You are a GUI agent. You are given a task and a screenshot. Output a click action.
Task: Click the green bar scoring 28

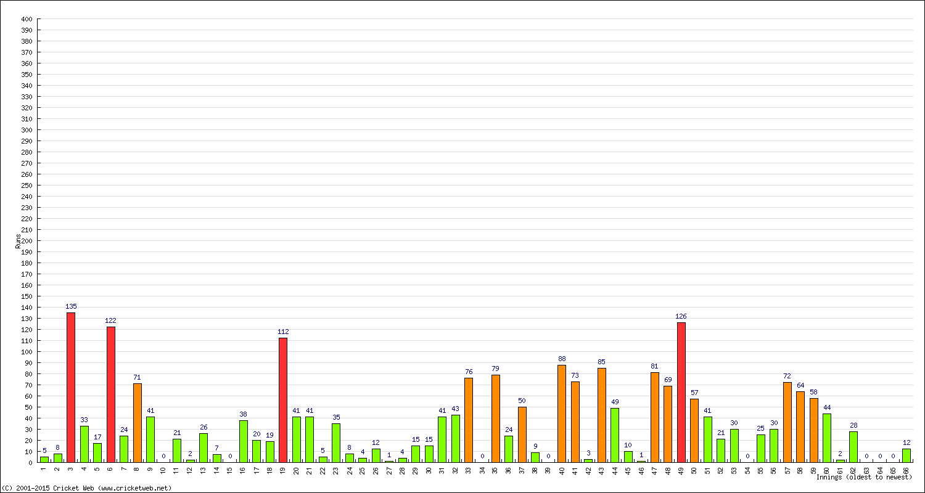853,447
